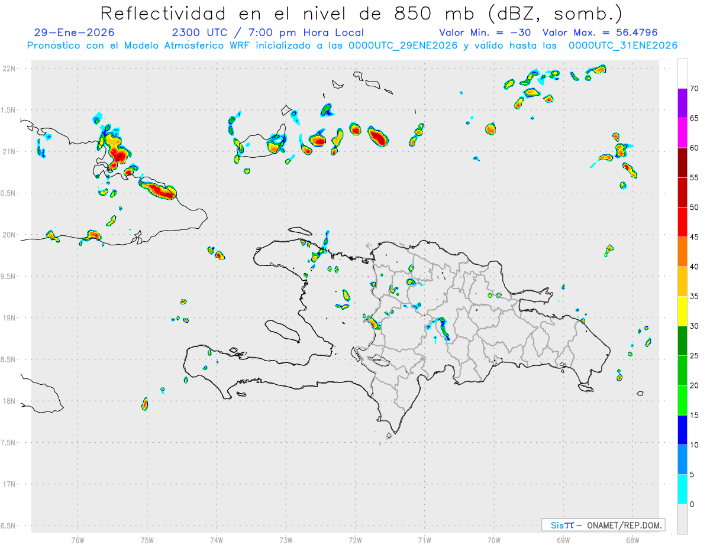Click the colorbar tick label '10'

[x=694, y=445]
